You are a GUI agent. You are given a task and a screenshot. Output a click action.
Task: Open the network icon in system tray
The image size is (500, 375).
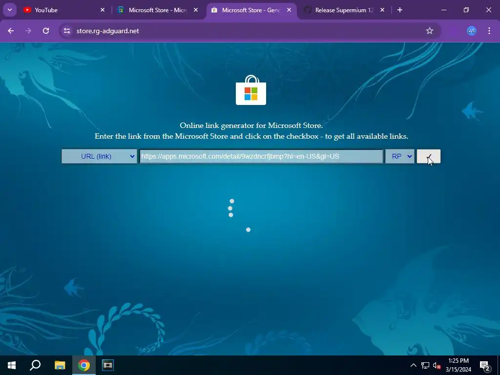pos(425,365)
